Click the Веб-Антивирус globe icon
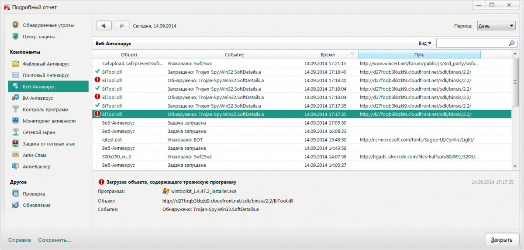Viewport: 524px width, 250px height. coord(15,87)
